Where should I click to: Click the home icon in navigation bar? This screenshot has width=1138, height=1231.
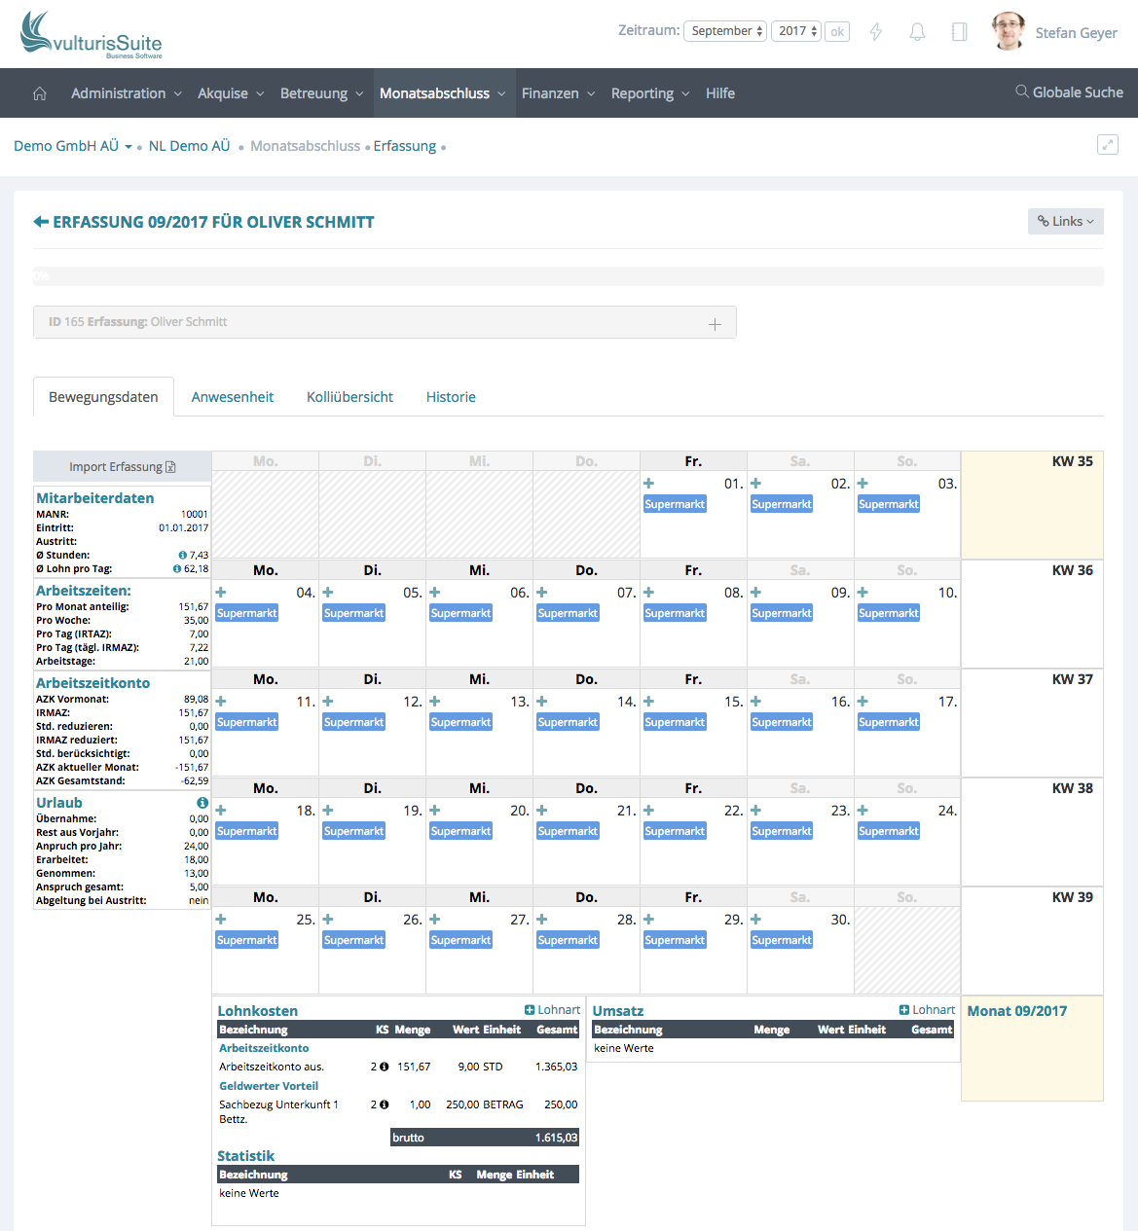tap(40, 93)
